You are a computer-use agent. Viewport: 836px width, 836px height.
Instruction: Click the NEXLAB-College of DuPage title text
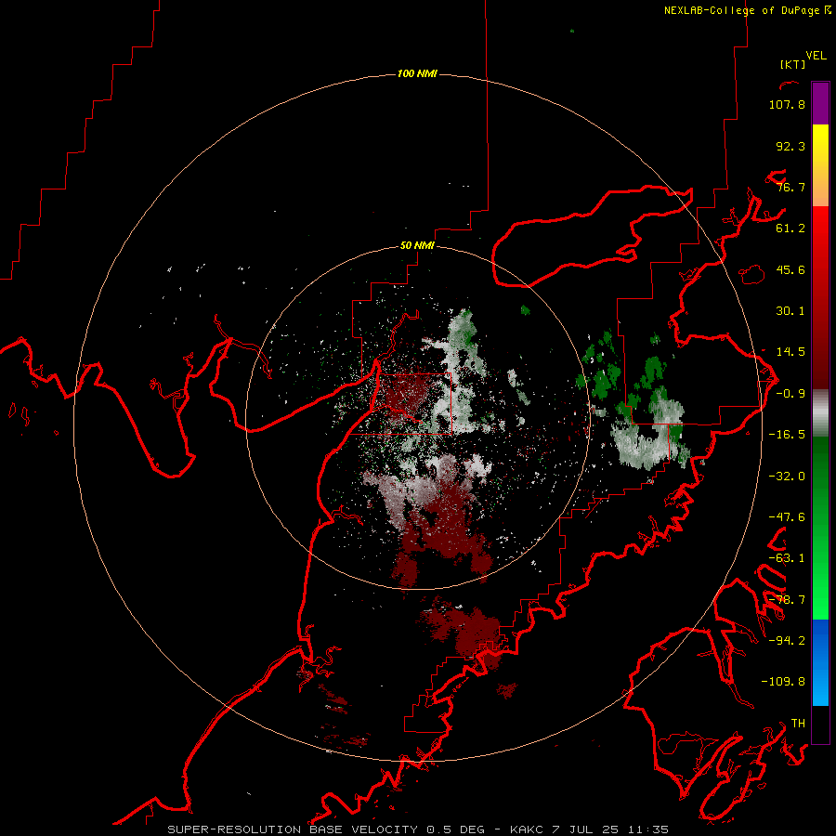(x=742, y=10)
